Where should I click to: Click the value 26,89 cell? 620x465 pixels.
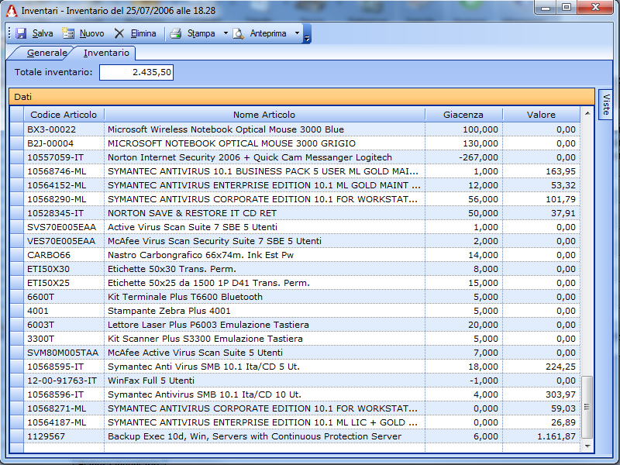[x=541, y=422]
